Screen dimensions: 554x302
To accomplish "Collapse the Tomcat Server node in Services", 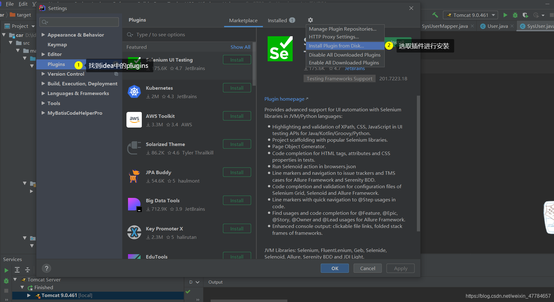I will pyautogui.click(x=15, y=279).
